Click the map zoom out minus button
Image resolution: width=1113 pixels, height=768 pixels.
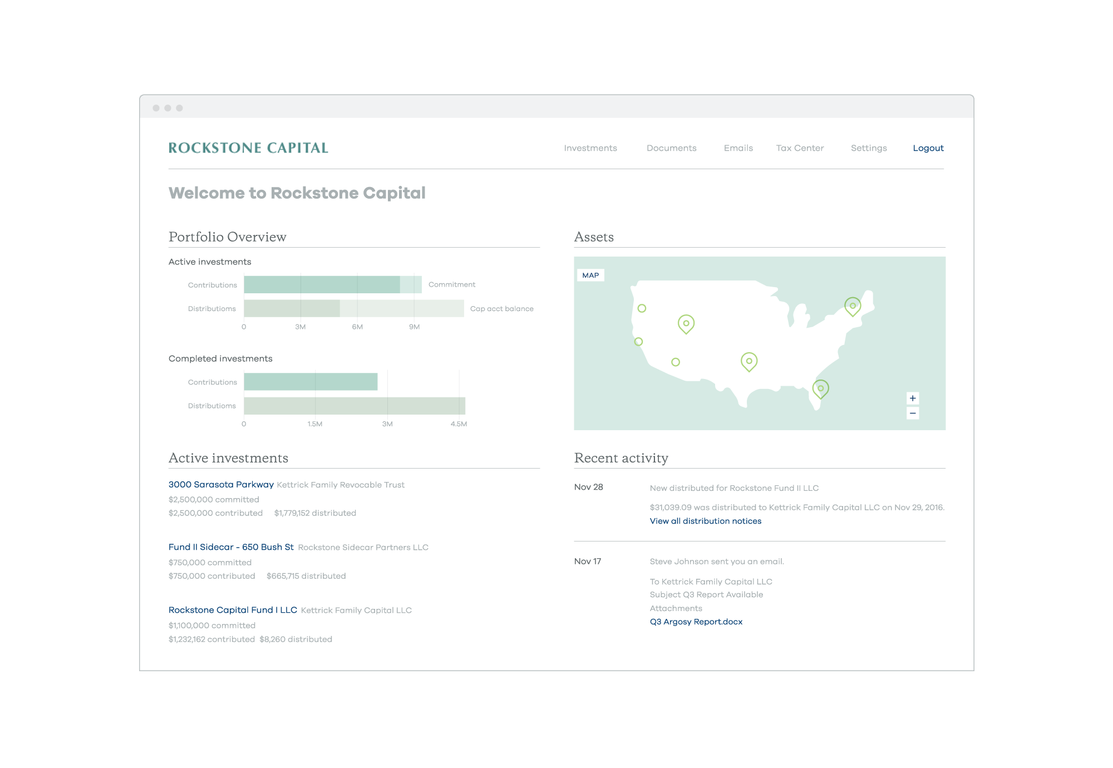tap(913, 413)
